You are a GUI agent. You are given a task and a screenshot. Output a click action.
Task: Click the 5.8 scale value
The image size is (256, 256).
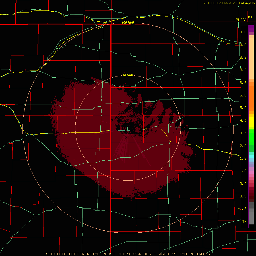click(243, 95)
